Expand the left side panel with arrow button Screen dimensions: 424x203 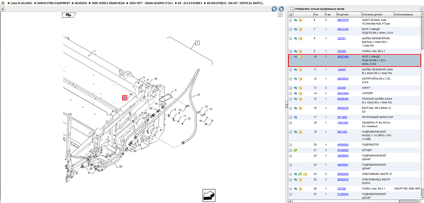(2, 9)
